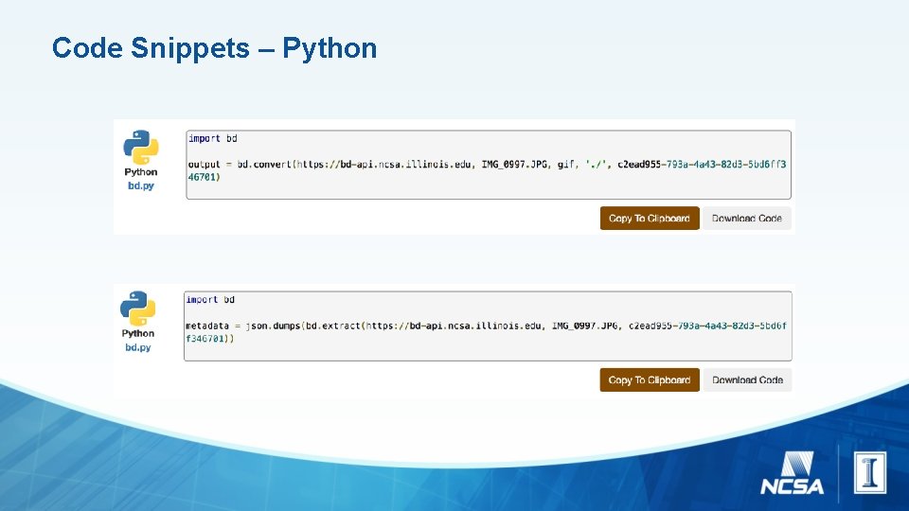Screen dimensions: 909x511
Task: Click the Python logo beside the bd.extract snippet
Action: [x=138, y=308]
